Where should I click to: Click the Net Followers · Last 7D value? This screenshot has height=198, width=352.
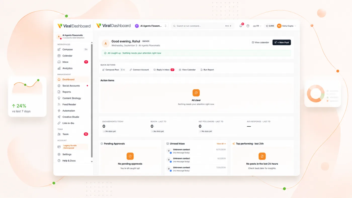pyautogui.click(x=200, y=126)
